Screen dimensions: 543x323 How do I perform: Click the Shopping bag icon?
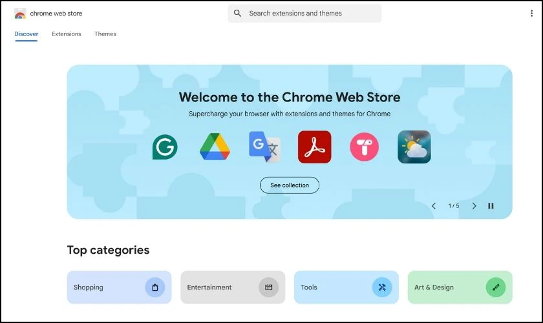(x=154, y=287)
